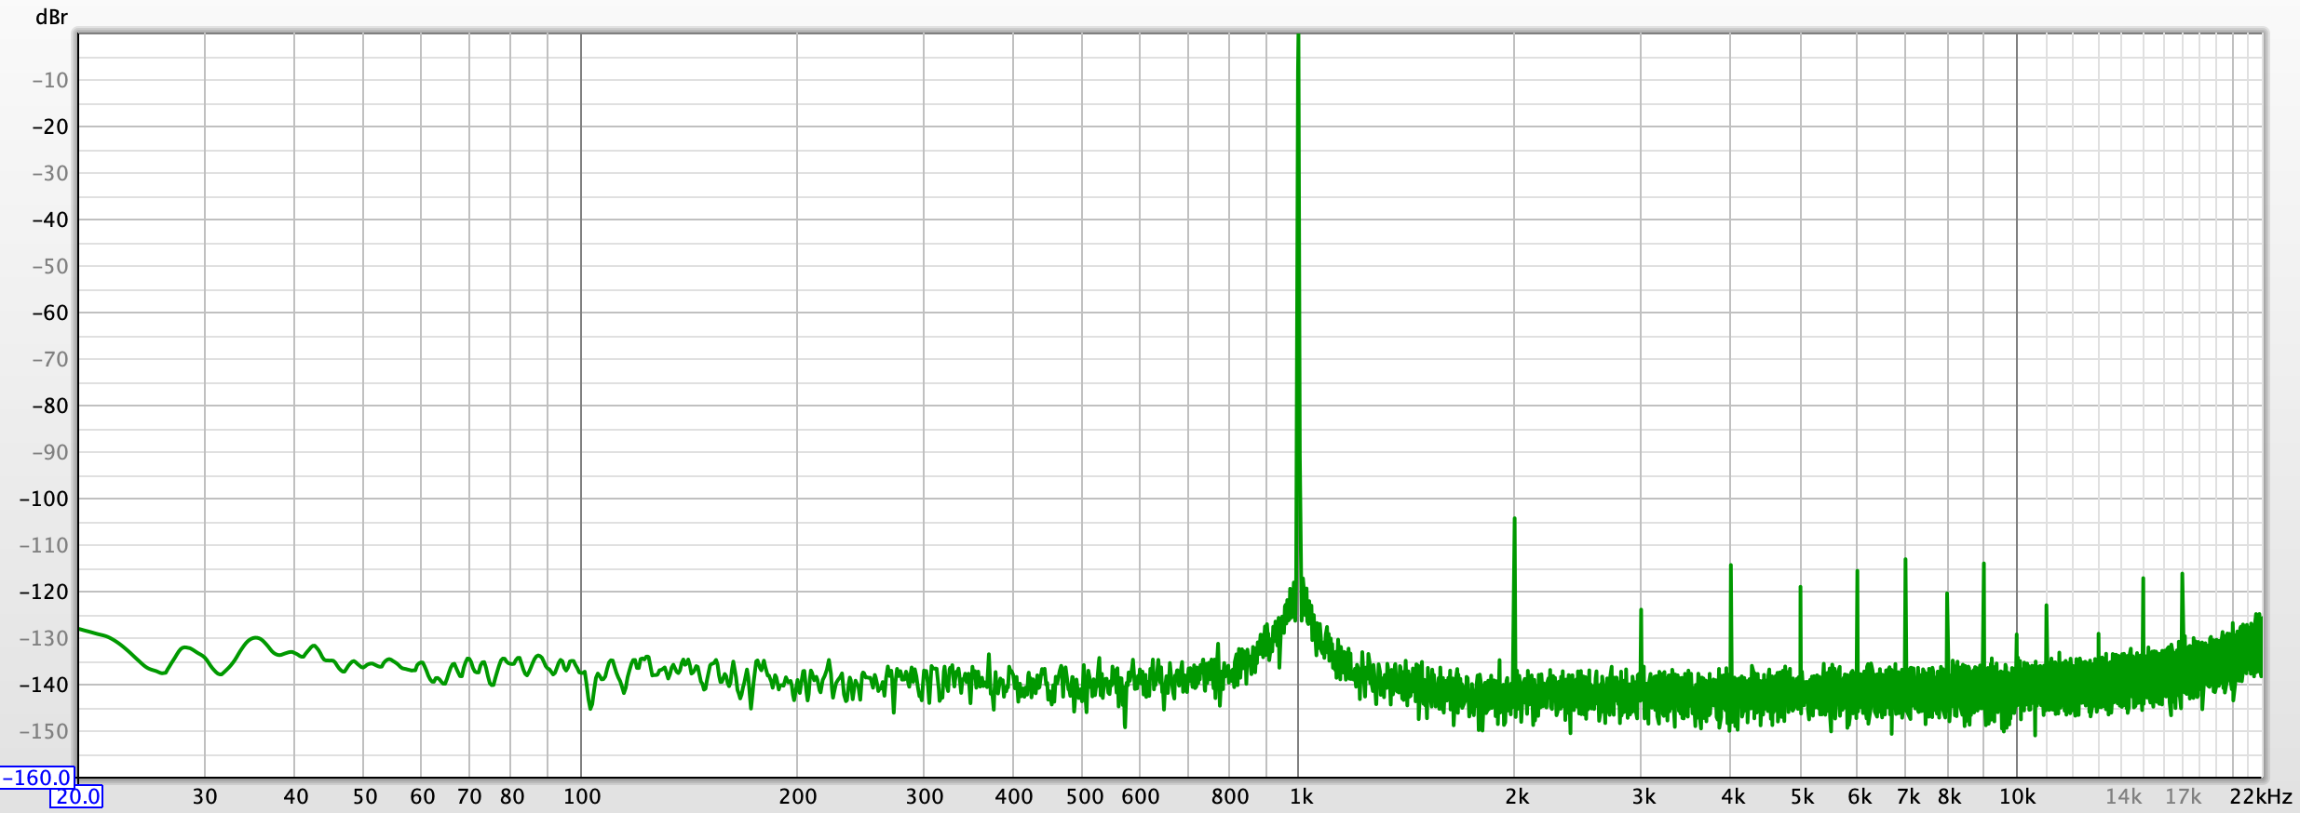Click the 1k frequency axis label

click(1301, 797)
